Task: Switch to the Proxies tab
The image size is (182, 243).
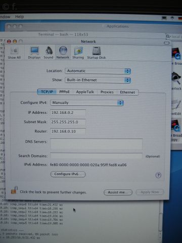Action: pos(107,92)
